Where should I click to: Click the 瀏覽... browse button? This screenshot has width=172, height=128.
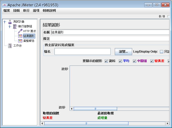(x=123, y=52)
